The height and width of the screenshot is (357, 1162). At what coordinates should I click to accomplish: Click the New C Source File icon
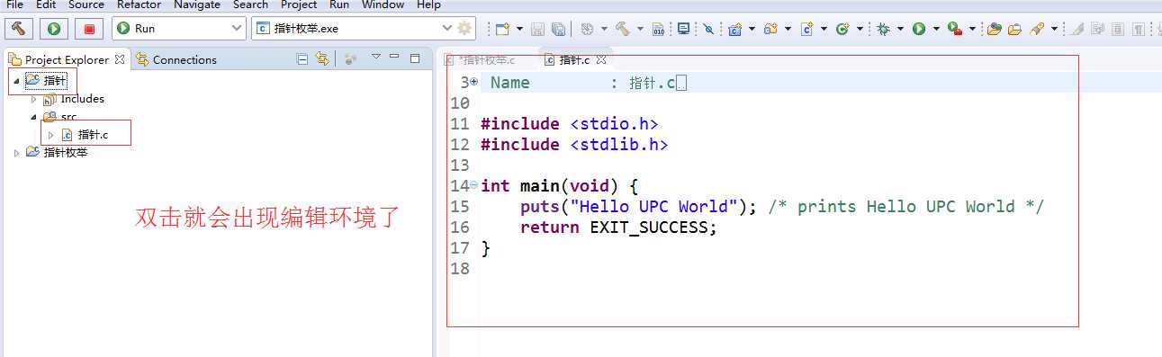coord(806,29)
